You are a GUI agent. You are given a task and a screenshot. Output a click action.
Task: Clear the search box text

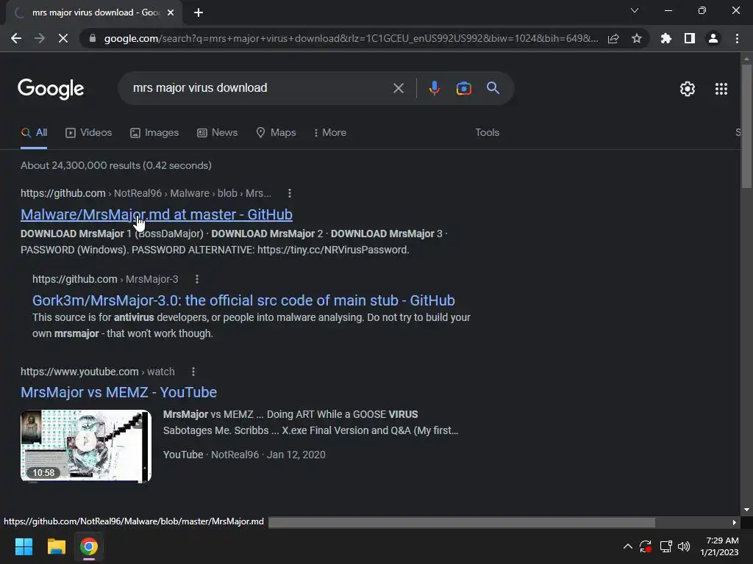click(398, 88)
